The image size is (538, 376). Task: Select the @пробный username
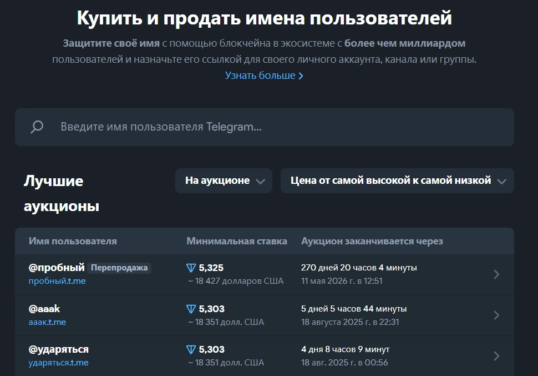pos(57,267)
